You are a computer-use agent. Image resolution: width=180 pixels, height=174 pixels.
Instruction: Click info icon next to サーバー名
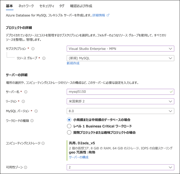pyautogui.click(x=26, y=92)
